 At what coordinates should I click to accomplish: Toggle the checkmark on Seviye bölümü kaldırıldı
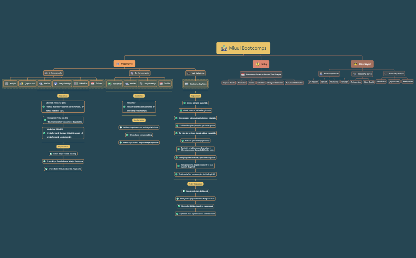click(184, 103)
